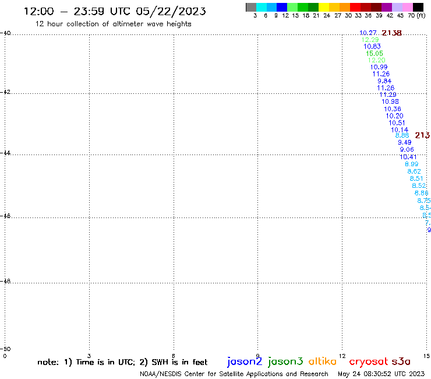Viewport: 431px width, 379px height.
Task: Click the wave height value 10.98
Action: pos(390,101)
